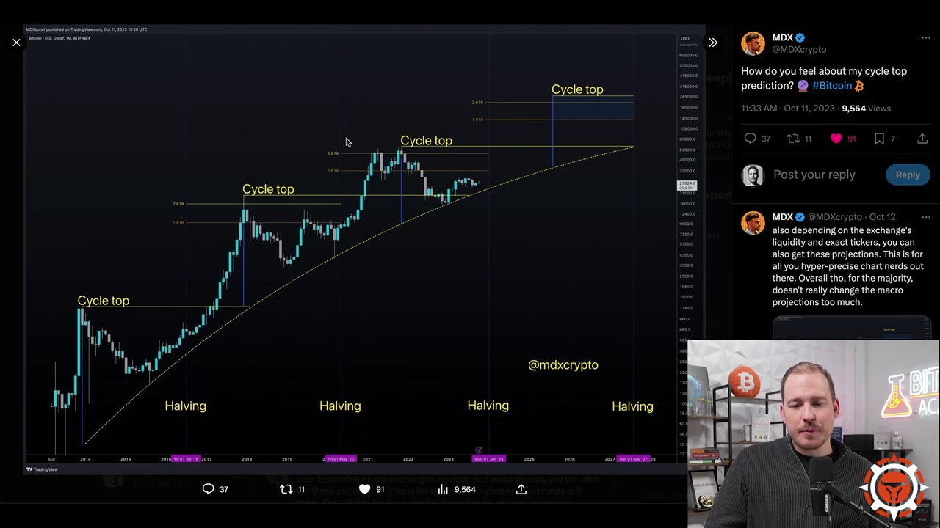Click the 'Mon 01 Jan '24' date marker

coord(489,459)
